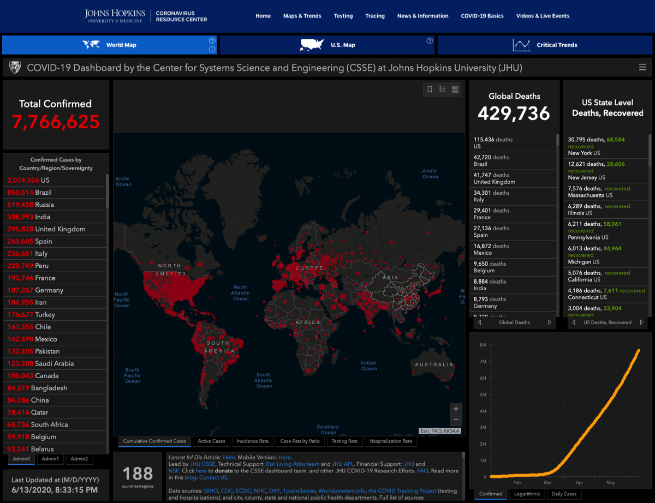Screen dimensions: 655x503
Task: Select India row with 308,993 cases
Action: point(56,217)
